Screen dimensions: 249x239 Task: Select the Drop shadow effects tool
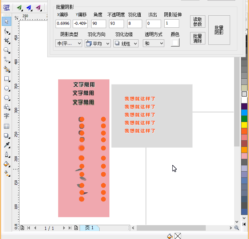[7, 136]
